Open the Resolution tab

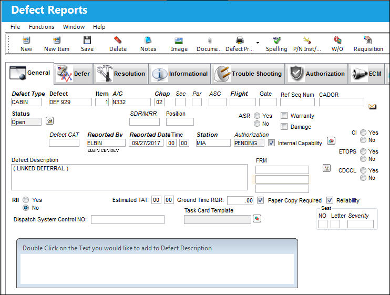tap(121, 74)
